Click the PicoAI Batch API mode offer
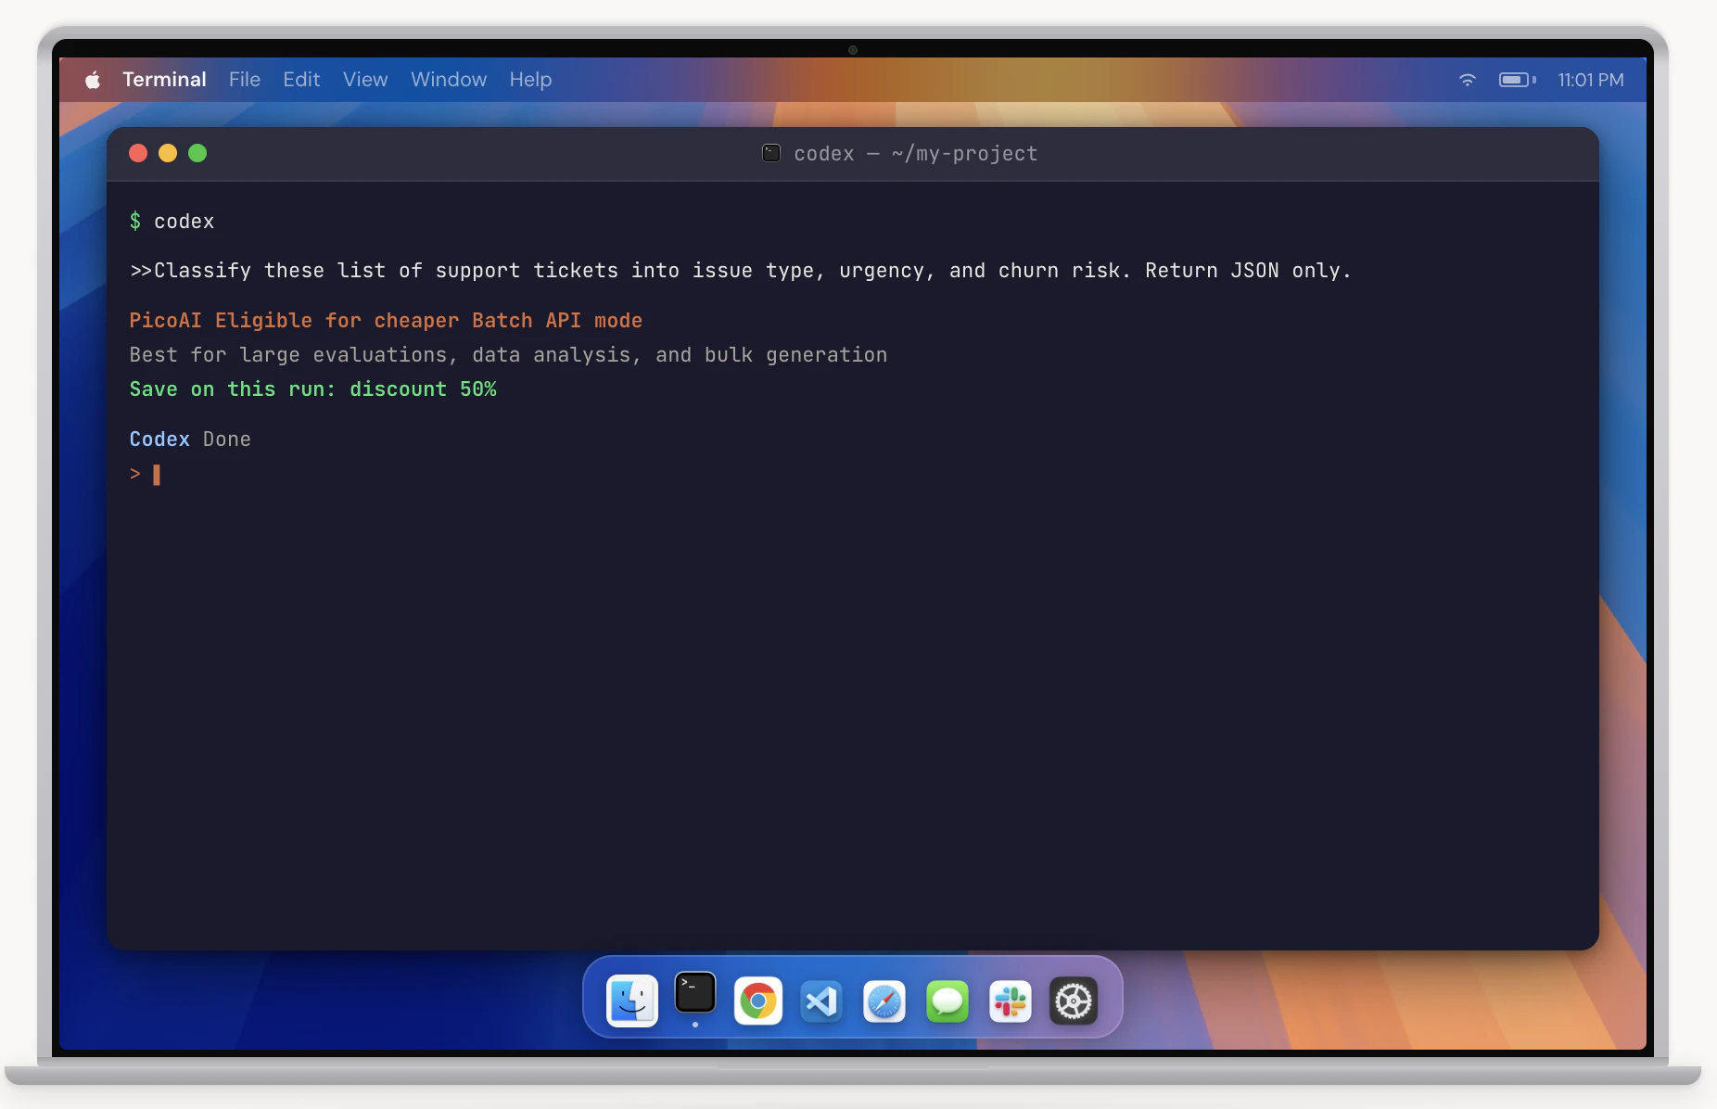Viewport: 1717px width, 1109px height. pos(386,320)
